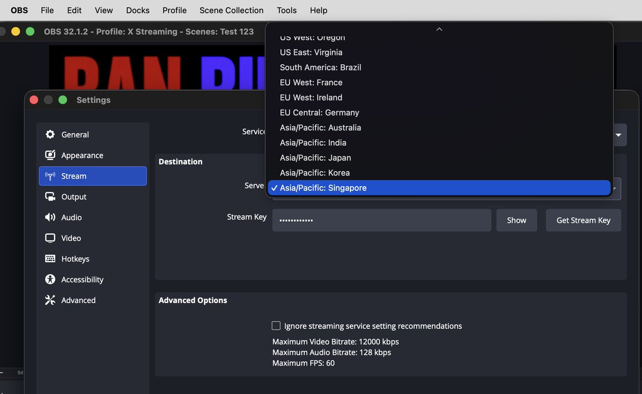Click the Get Stream Key button
642x394 pixels.
tap(583, 220)
